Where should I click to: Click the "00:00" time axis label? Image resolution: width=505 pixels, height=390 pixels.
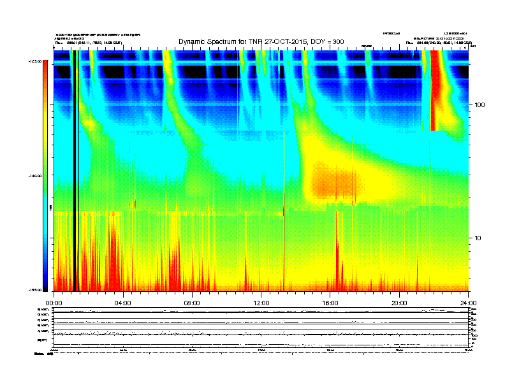54,303
